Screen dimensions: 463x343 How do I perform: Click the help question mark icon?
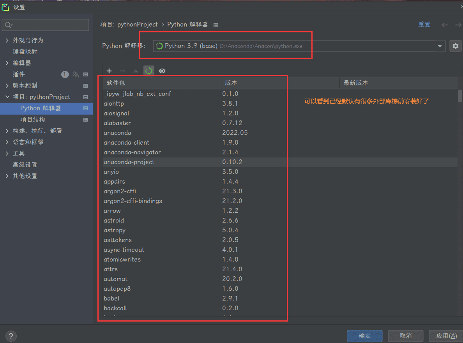[x=11, y=336]
